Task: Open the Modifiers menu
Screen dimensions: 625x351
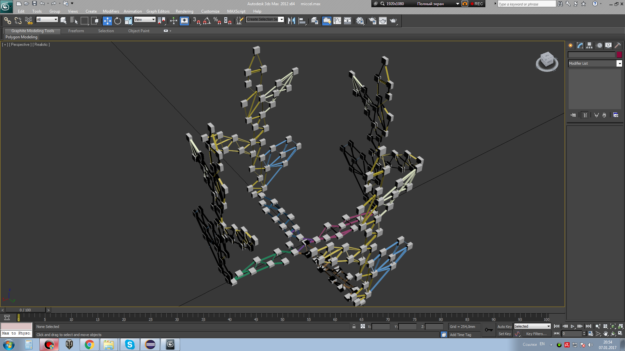Action: (111, 11)
